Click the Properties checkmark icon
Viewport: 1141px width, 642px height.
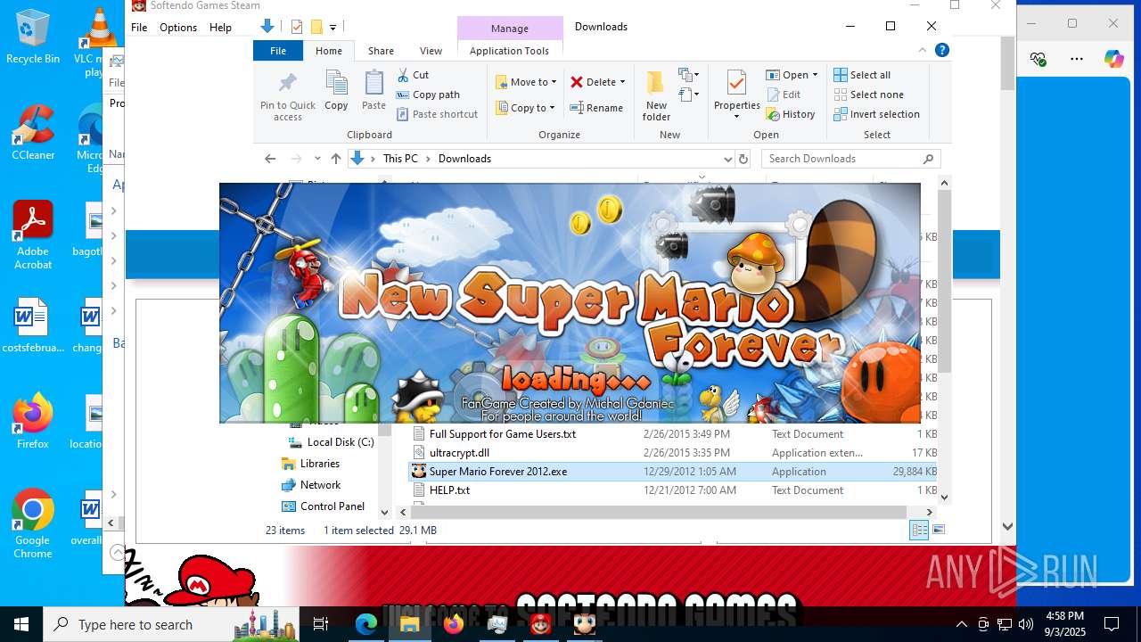[x=736, y=83]
